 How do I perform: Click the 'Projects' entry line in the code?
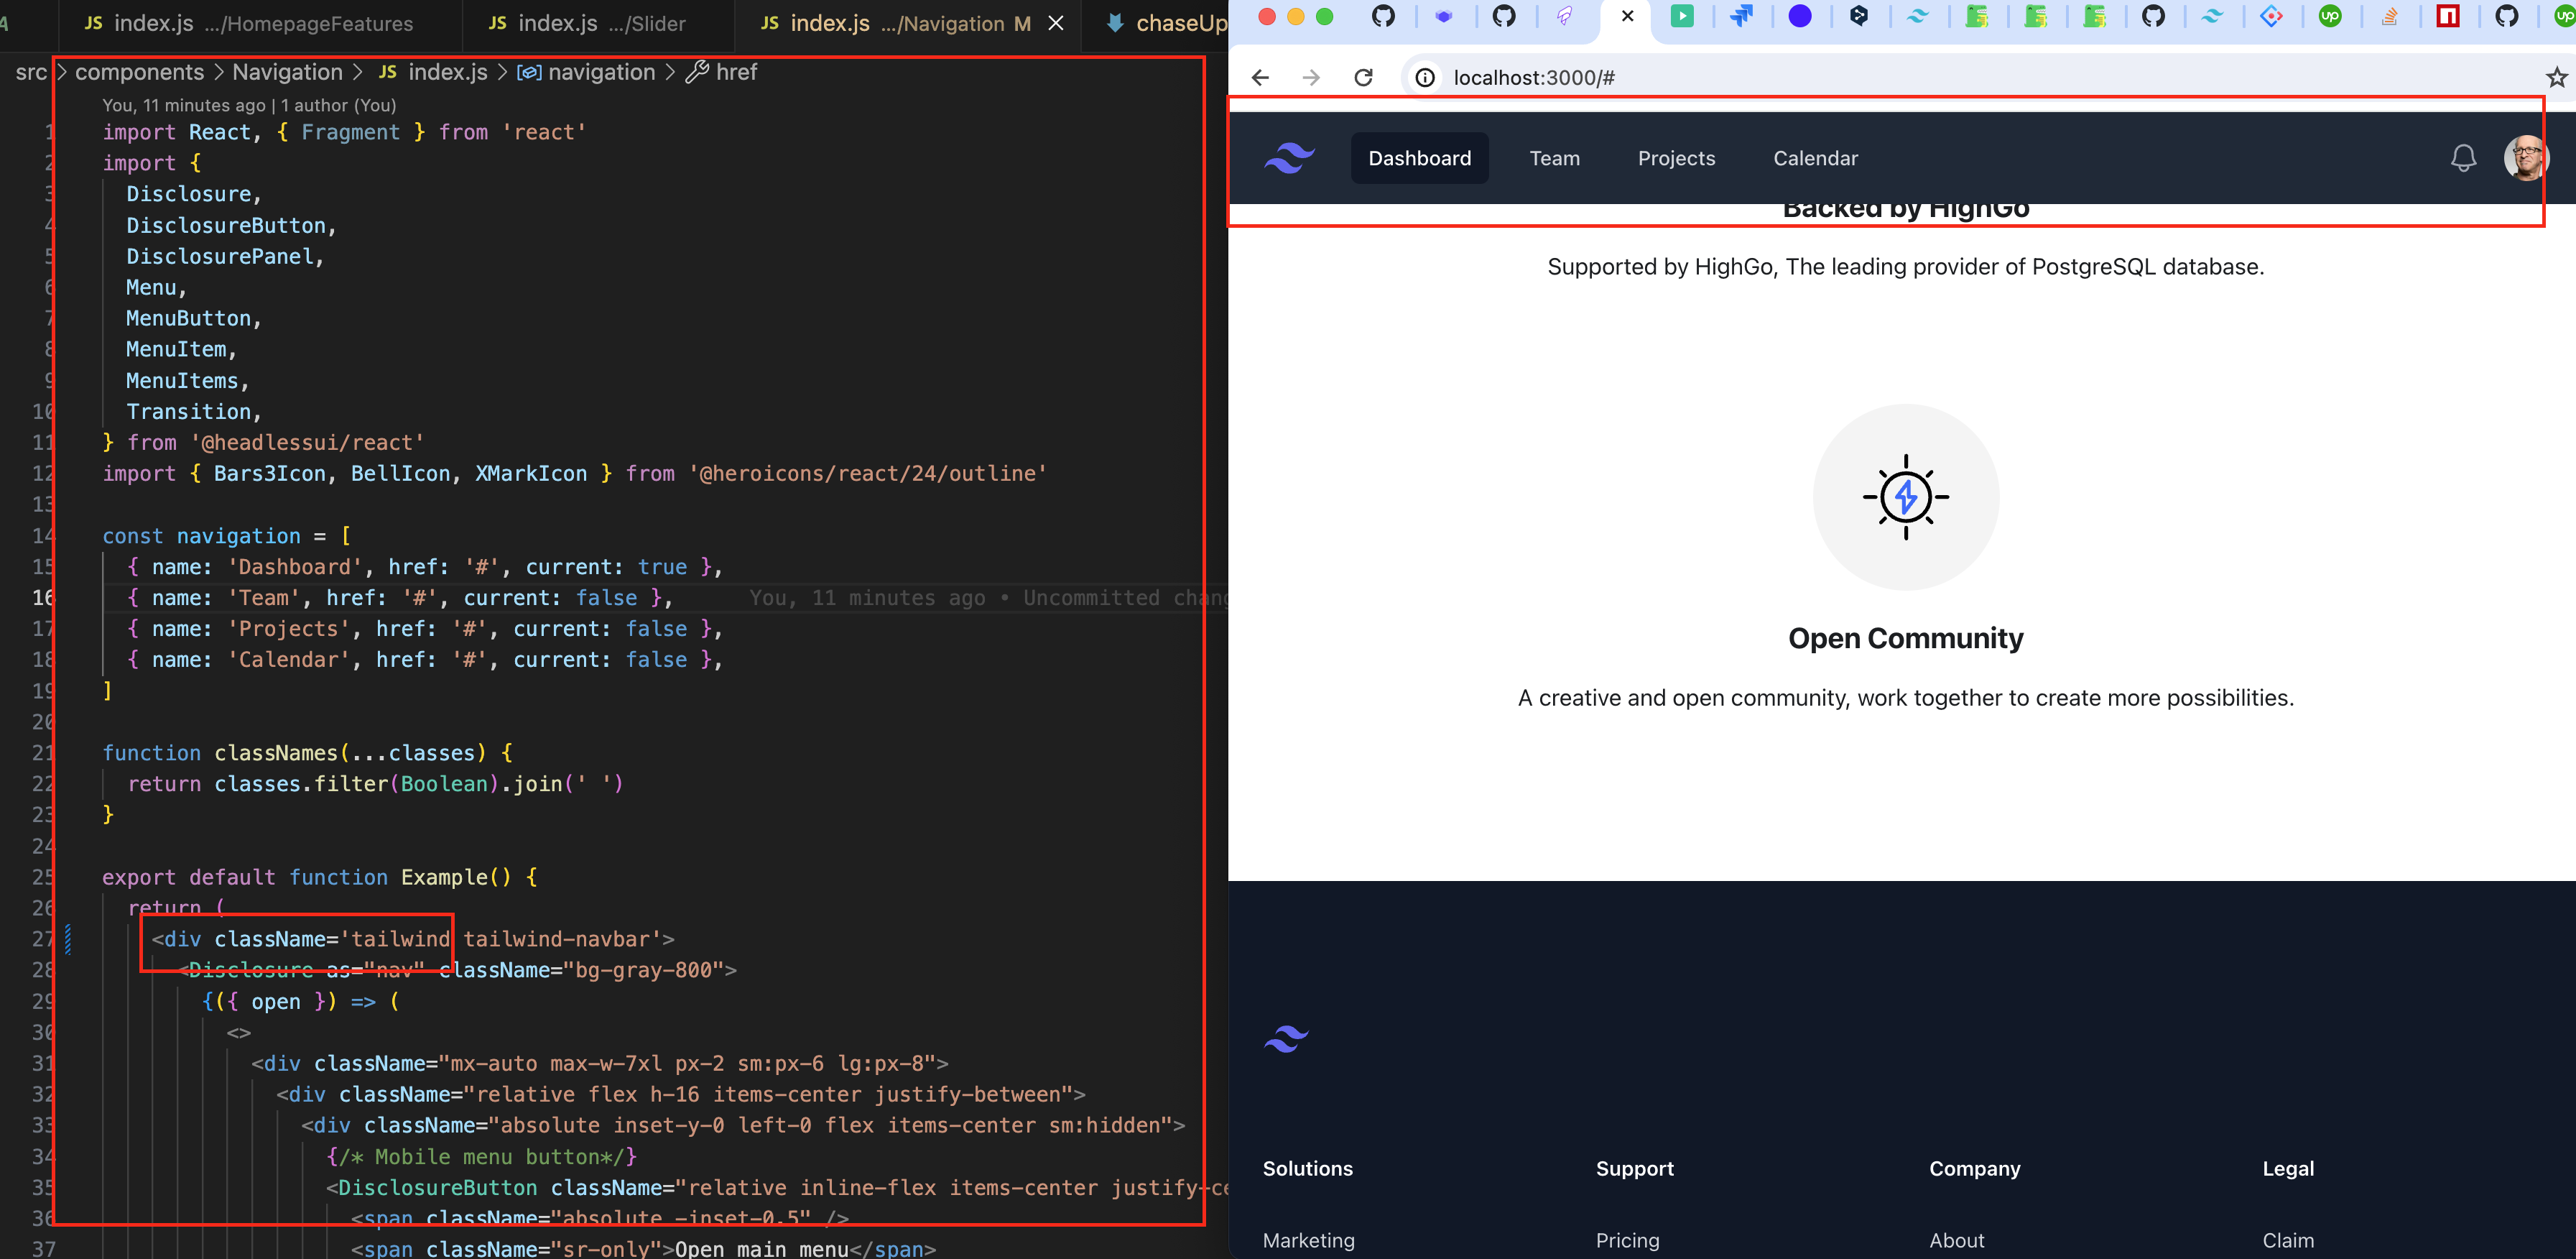click(425, 629)
